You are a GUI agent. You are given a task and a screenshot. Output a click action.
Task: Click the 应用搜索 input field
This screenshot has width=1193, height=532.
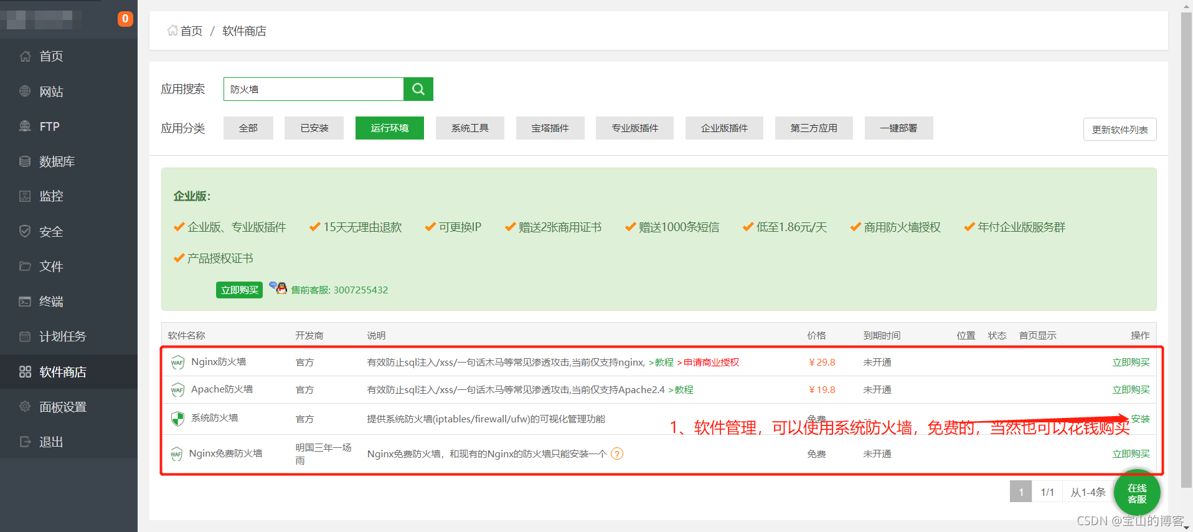[x=313, y=89]
